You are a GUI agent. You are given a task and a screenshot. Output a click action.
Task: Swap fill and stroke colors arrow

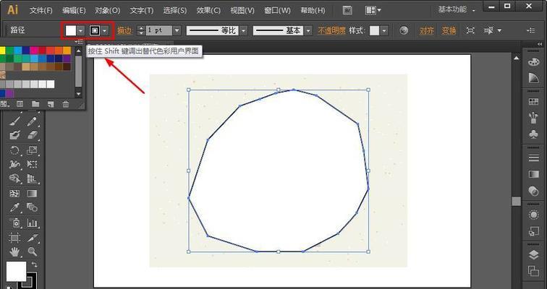tap(34, 265)
